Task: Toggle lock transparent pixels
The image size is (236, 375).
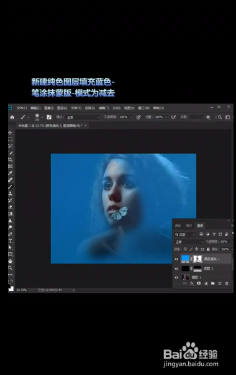Action: (185, 249)
